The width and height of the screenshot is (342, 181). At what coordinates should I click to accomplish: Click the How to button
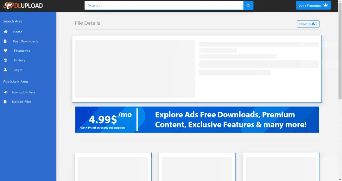pos(308,24)
